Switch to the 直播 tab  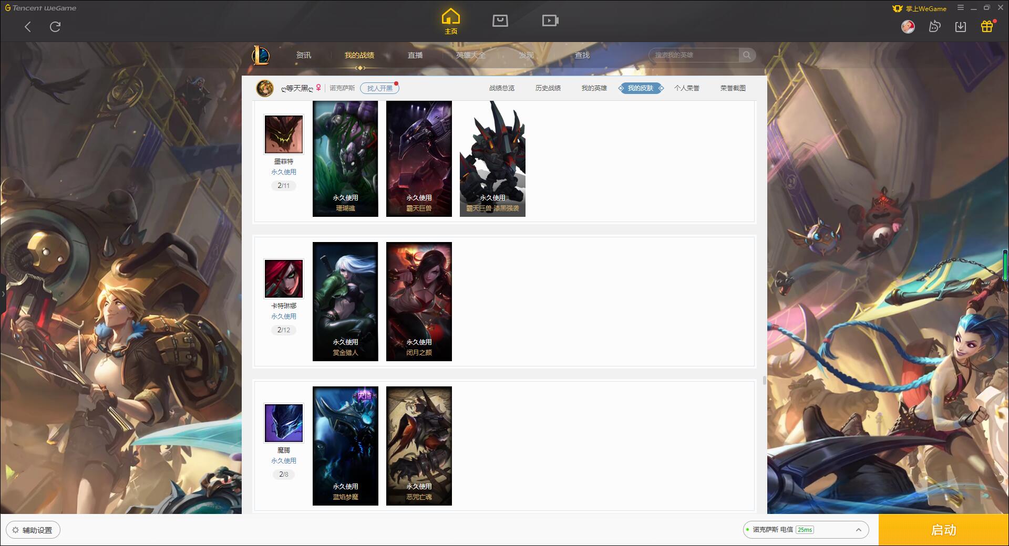pyautogui.click(x=415, y=55)
